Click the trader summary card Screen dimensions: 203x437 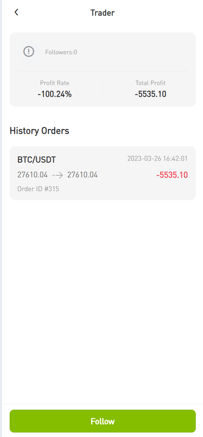pos(103,69)
